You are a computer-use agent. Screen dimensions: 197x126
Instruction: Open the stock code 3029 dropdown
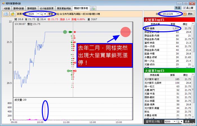pyautogui.click(x=38, y=14)
